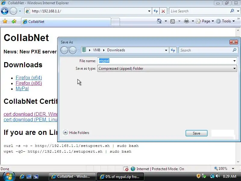Click the cert download (PEM) link

point(30,119)
